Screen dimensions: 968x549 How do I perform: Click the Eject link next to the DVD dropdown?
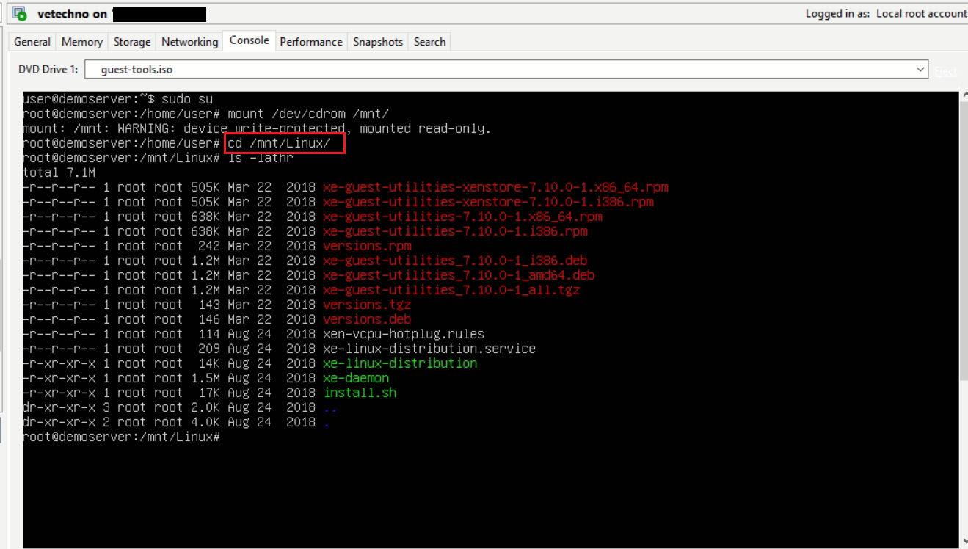946,69
